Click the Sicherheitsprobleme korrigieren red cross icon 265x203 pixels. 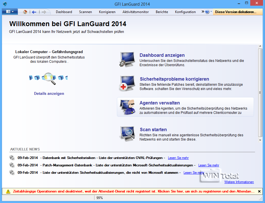127,83
